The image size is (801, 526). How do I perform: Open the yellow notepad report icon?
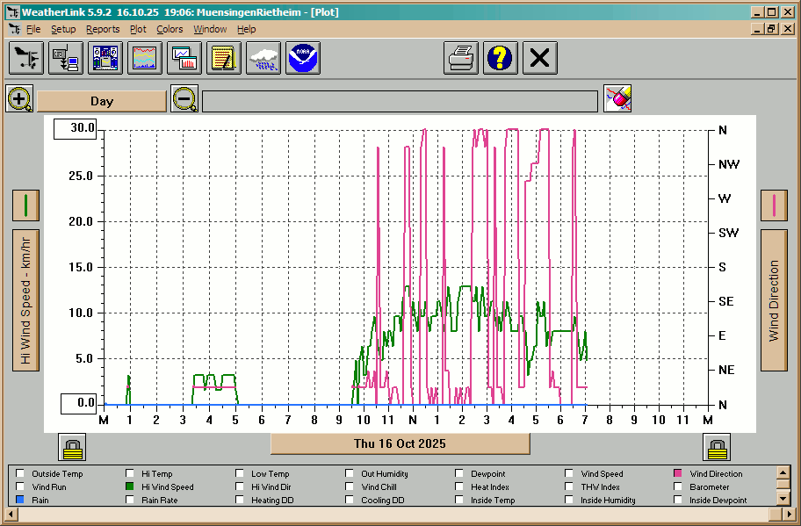pos(224,59)
